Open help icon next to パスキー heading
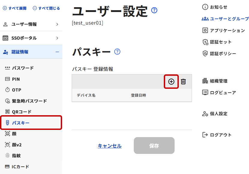 tap(117, 52)
